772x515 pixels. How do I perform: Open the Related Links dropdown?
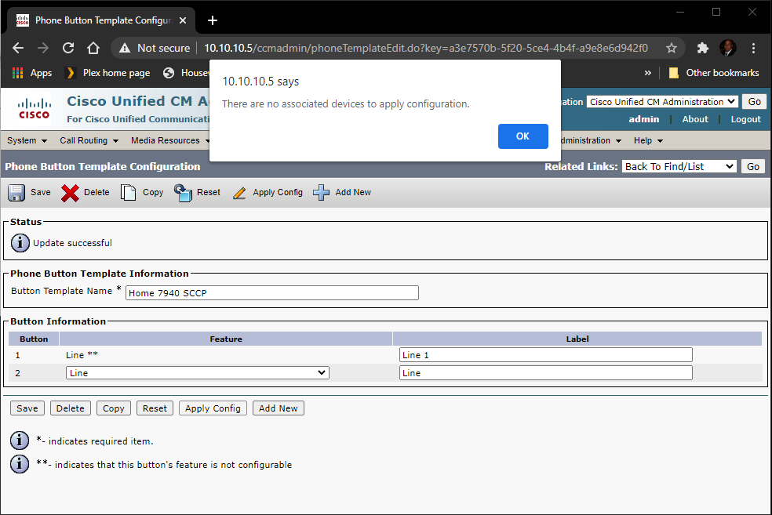[x=679, y=166]
